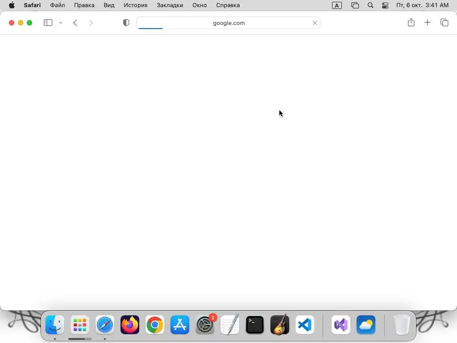Image resolution: width=457 pixels, height=343 pixels.
Task: Open the Stage Manager windows icon in menu bar
Action: (x=355, y=5)
